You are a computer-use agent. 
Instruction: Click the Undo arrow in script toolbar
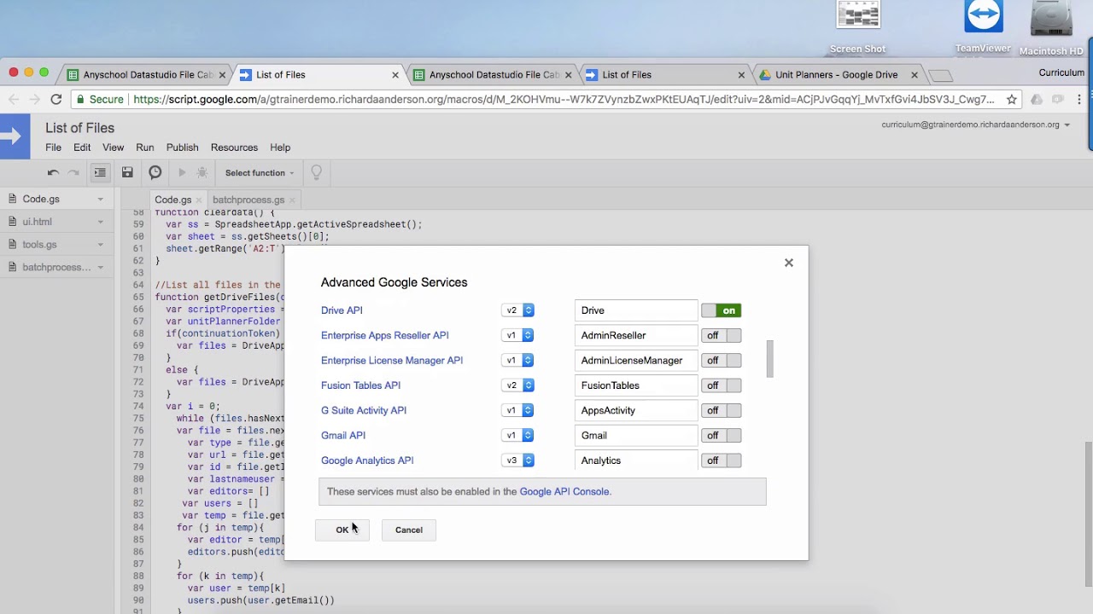[53, 172]
